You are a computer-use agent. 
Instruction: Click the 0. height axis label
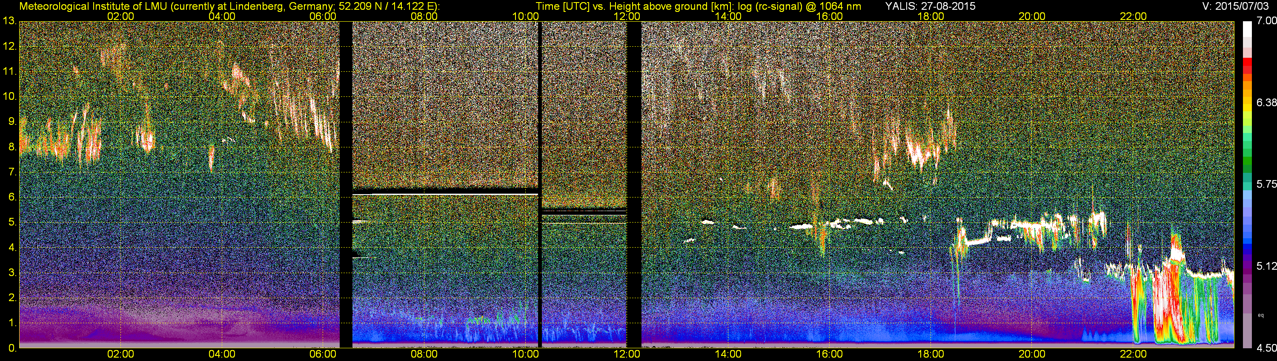click(x=12, y=348)
